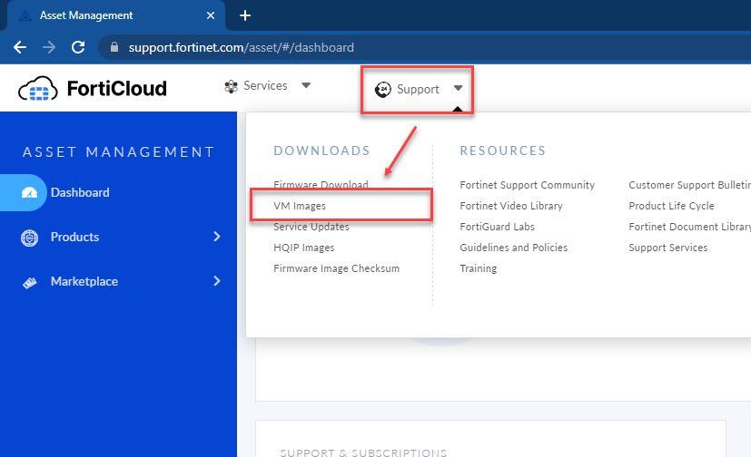
Task: Click the Dashboard gauge icon
Action: (30, 192)
